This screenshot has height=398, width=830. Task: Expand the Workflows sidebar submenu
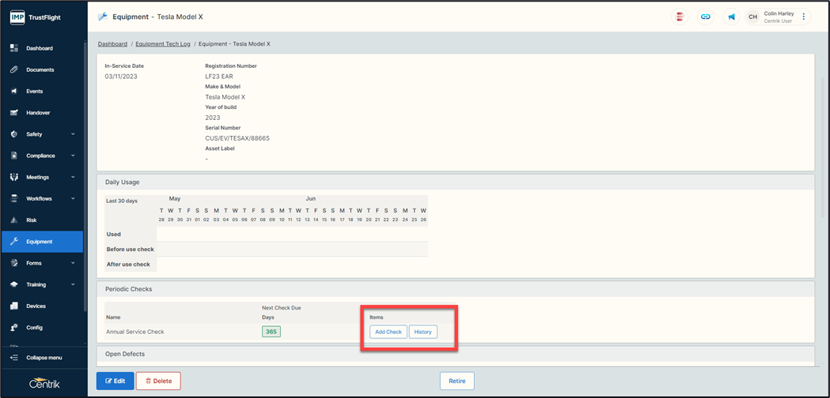(73, 199)
